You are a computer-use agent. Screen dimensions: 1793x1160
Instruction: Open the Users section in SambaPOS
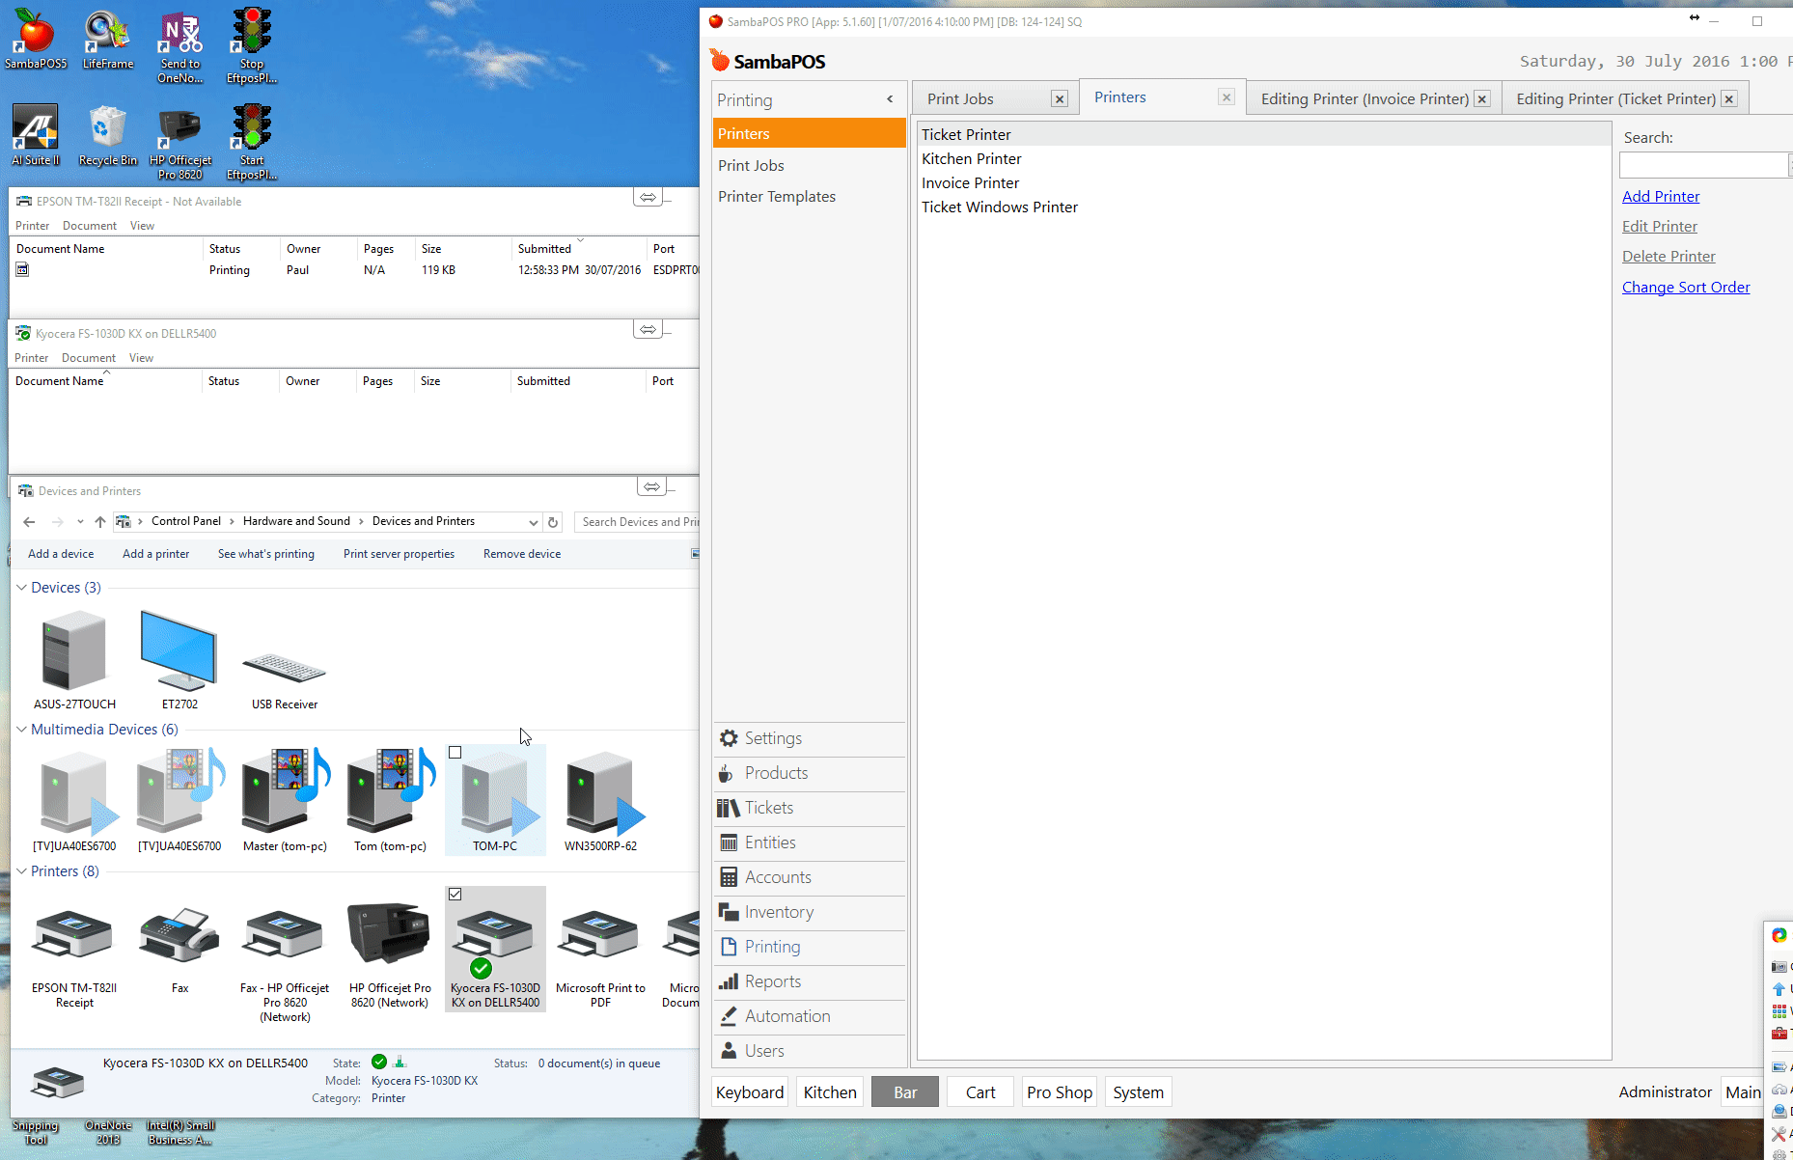[809, 1051]
